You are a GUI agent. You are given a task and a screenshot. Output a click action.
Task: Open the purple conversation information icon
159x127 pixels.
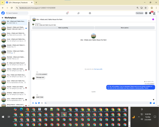(x=153, y=19)
